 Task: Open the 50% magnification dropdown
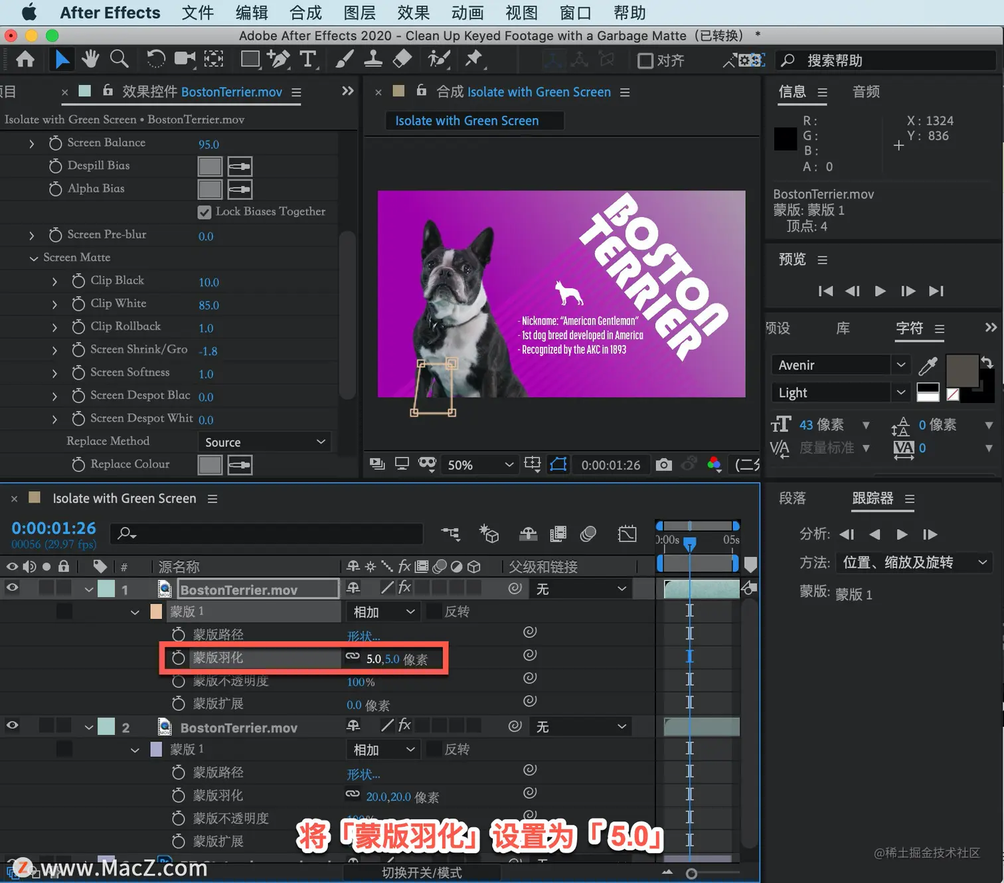481,465
